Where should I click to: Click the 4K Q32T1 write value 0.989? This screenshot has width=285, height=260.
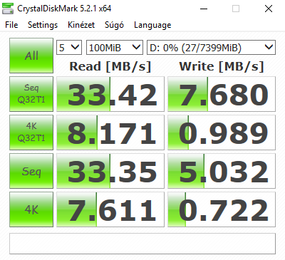tap(222, 132)
